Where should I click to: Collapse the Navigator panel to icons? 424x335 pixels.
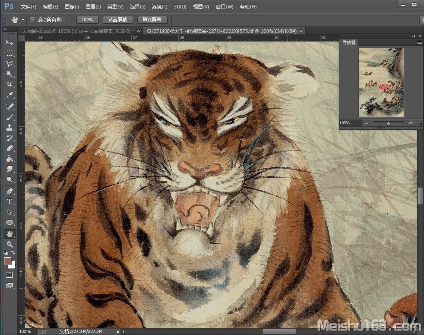coord(414,36)
